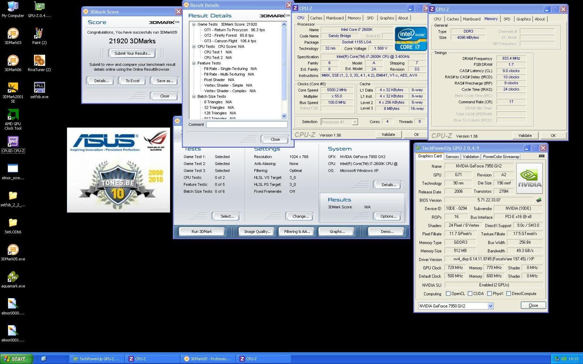Open elmor_scre... file icon
The width and height of the screenshot is (583, 364).
click(13, 171)
